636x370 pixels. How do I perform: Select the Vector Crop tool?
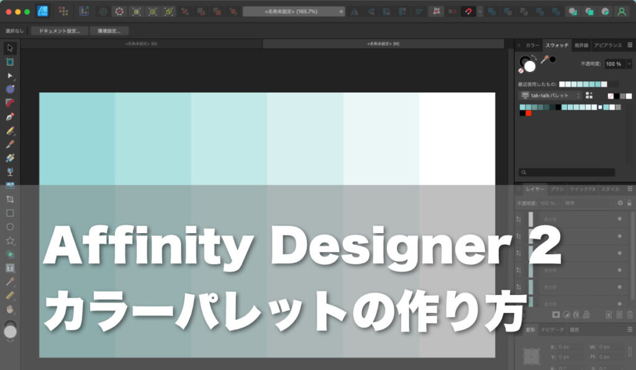[x=9, y=198]
